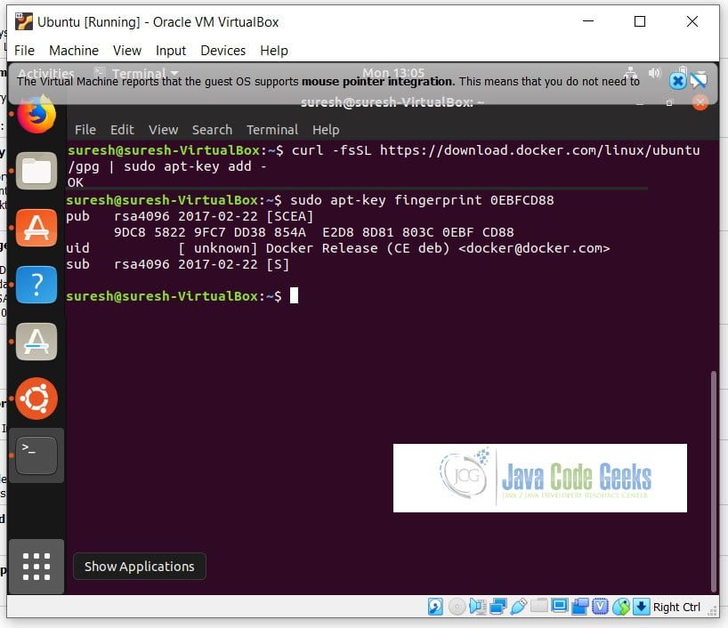728x628 pixels.
Task: Open the terminal's Terminal menu
Action: (x=272, y=130)
